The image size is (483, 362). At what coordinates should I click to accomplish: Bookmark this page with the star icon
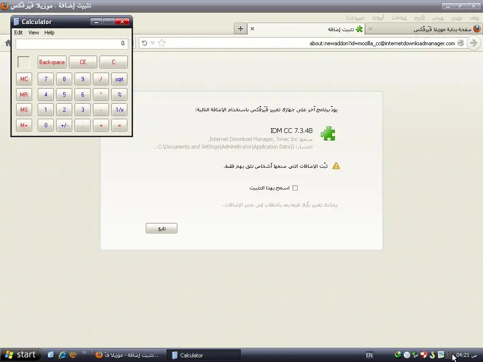click(x=162, y=43)
